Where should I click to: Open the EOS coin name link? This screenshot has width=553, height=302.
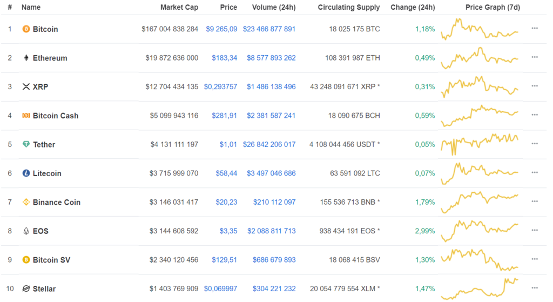pyautogui.click(x=41, y=231)
